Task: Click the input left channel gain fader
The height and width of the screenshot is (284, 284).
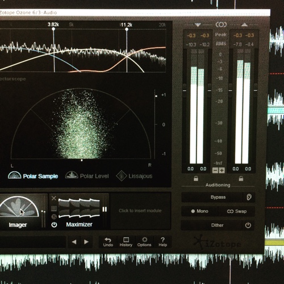Action: (x=185, y=90)
